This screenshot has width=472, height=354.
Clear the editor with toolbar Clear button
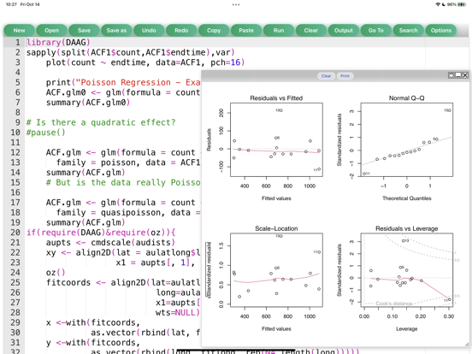point(311,31)
